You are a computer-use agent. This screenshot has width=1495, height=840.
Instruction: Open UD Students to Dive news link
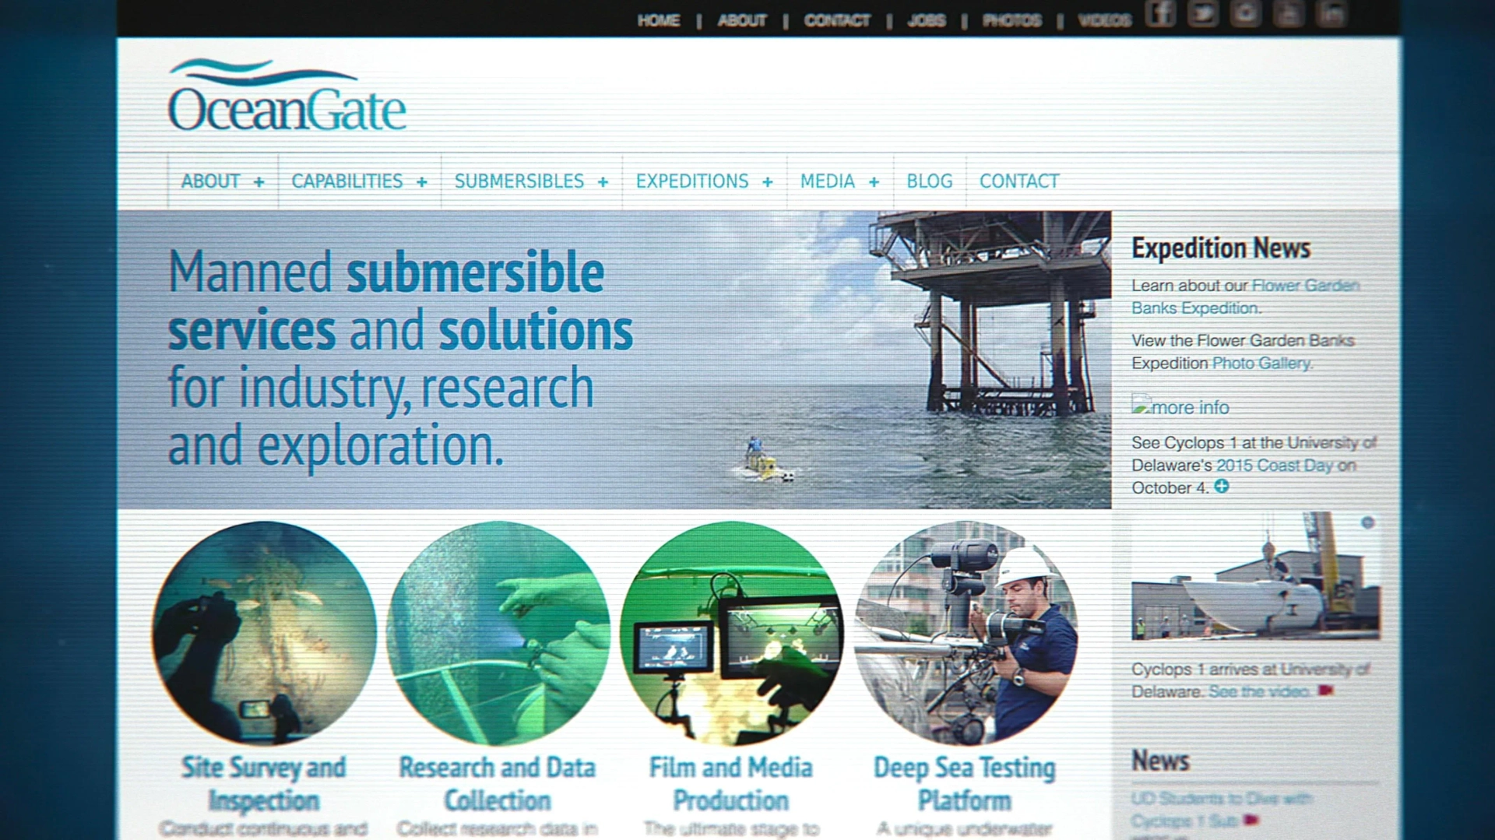point(1221,809)
